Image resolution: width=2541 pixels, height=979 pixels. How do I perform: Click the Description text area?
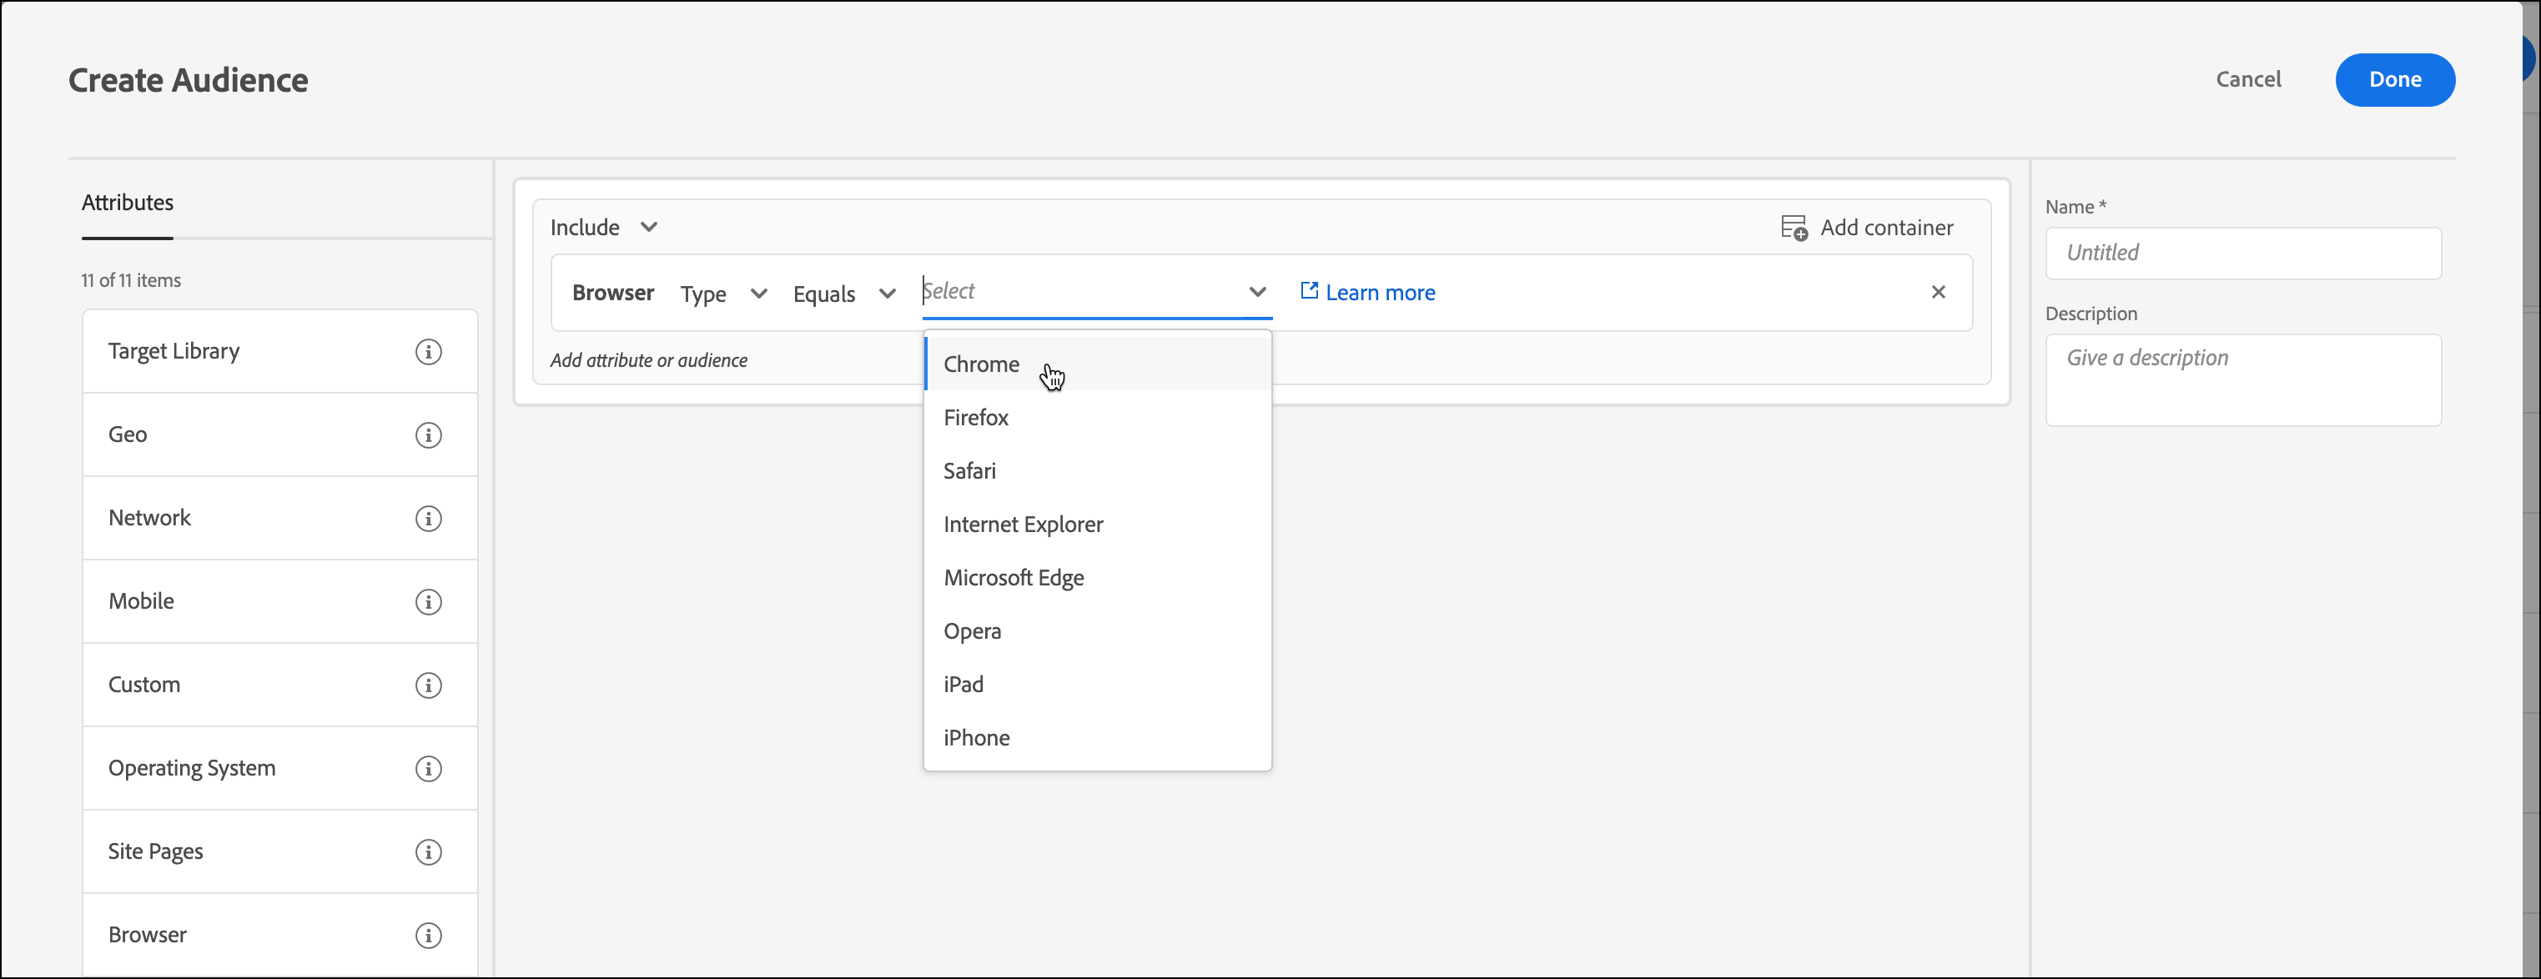click(x=2242, y=379)
